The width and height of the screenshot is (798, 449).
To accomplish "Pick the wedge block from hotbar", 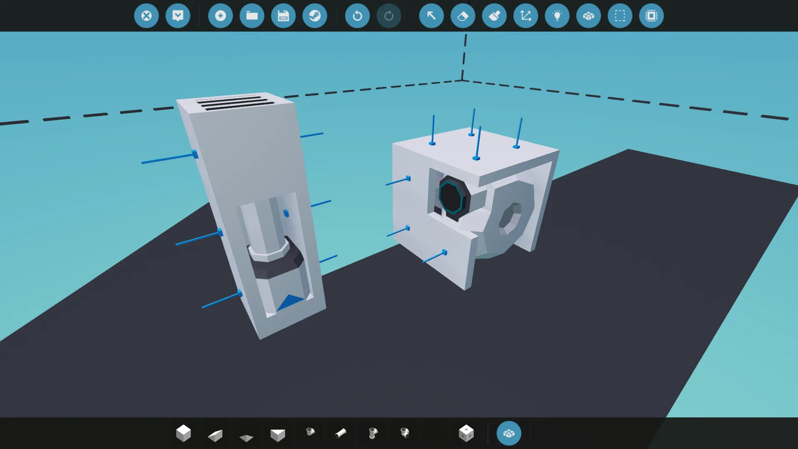I will [x=215, y=435].
